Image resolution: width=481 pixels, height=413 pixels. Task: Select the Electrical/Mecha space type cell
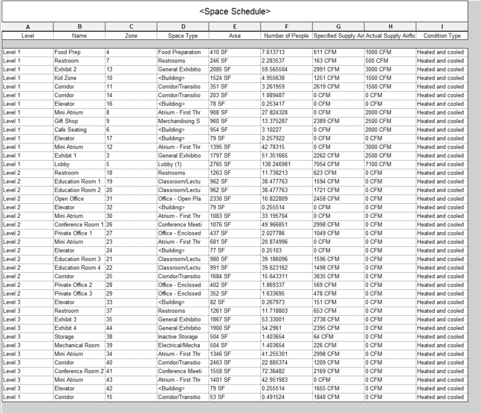183,345
